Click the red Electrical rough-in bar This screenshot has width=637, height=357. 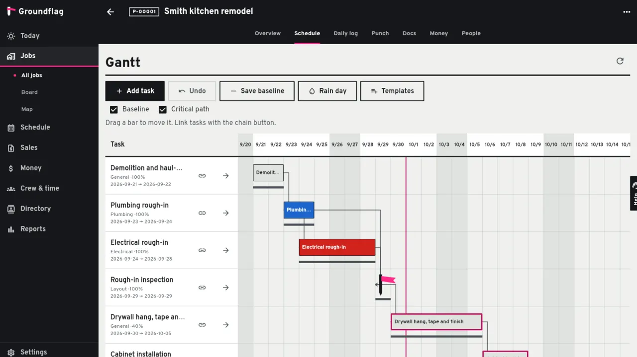point(337,247)
